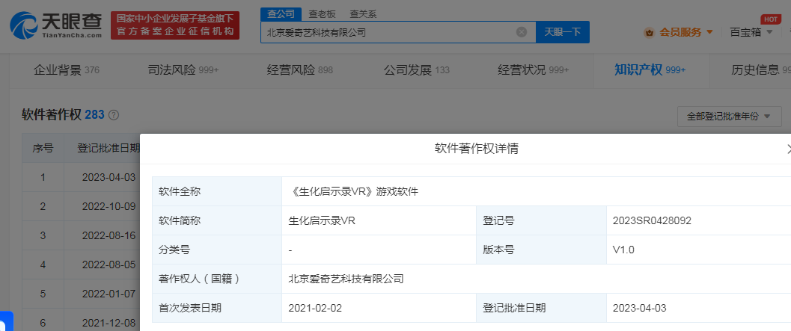Viewport: 791px width, 331px height.
Task: Click the 国家中小企业发展子基金旗下 red banner
Action: pyautogui.click(x=175, y=25)
